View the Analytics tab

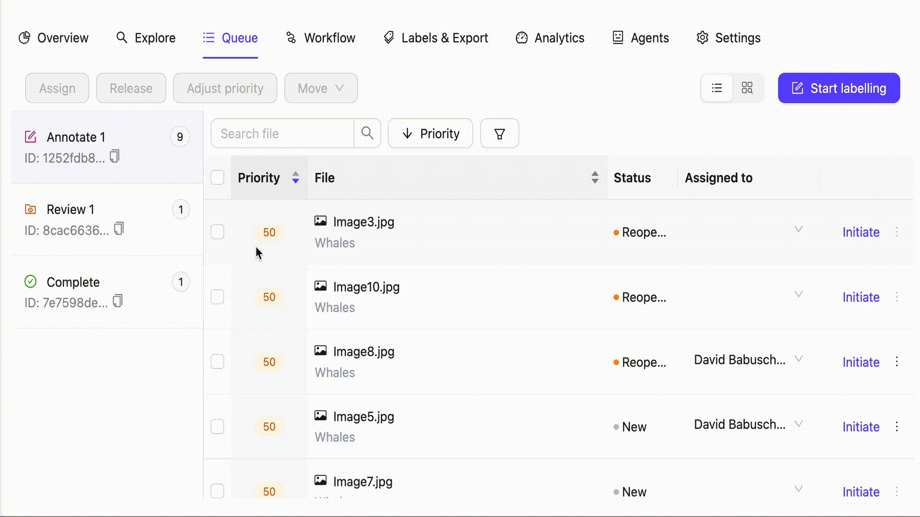(550, 38)
